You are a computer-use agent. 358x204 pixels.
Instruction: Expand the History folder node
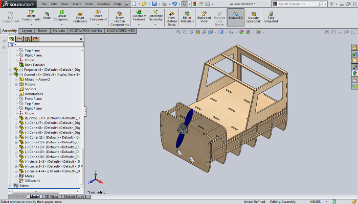point(16,84)
